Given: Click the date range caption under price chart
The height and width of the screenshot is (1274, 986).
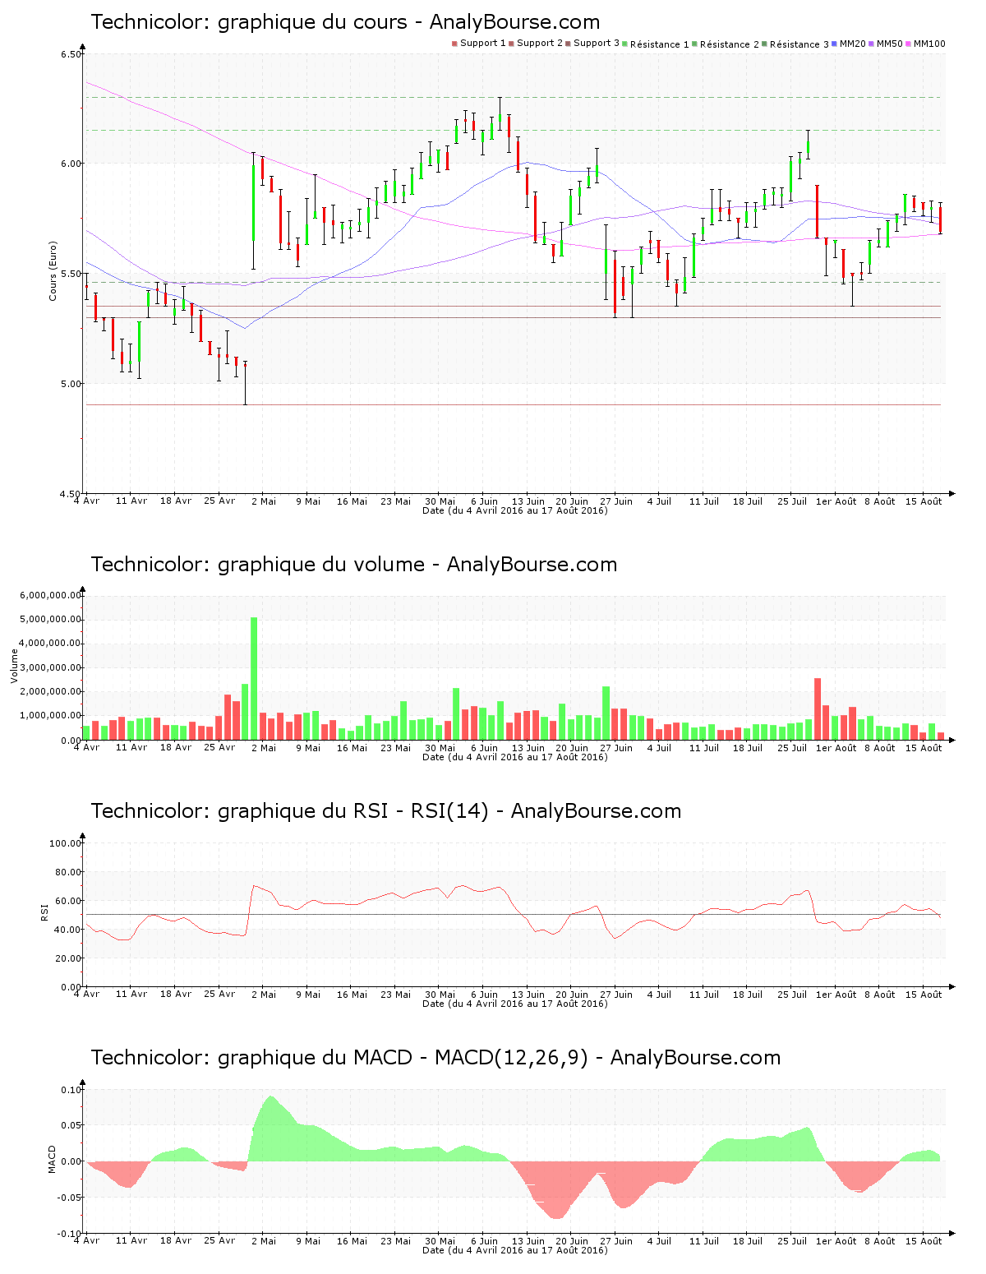Looking at the screenshot, I should click(x=514, y=510).
